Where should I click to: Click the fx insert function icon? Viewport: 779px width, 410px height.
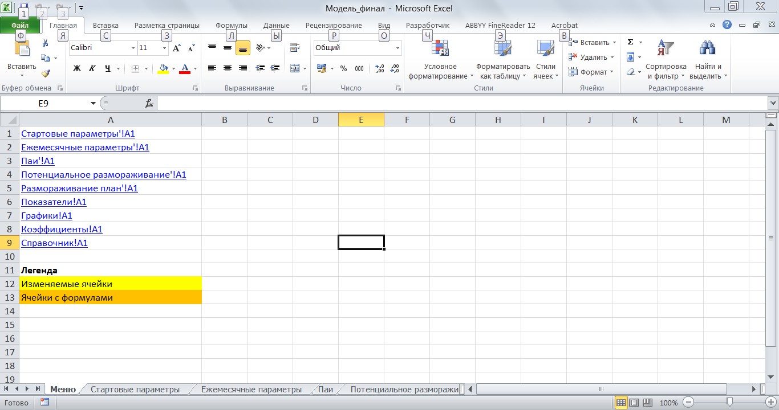click(149, 103)
